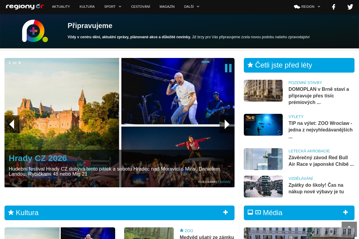Go to the Cestování section
This screenshot has height=239, width=359.
(141, 7)
